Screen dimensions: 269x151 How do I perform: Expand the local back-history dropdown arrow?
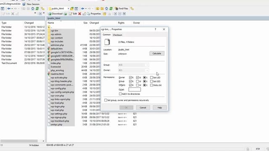tap(12, 8)
